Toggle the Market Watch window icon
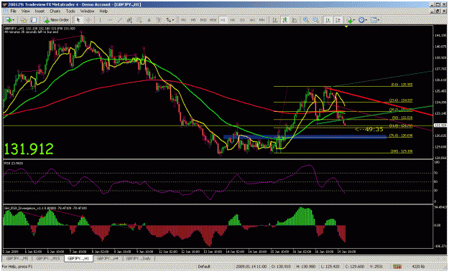This screenshot has height=271, width=449. coord(34,20)
